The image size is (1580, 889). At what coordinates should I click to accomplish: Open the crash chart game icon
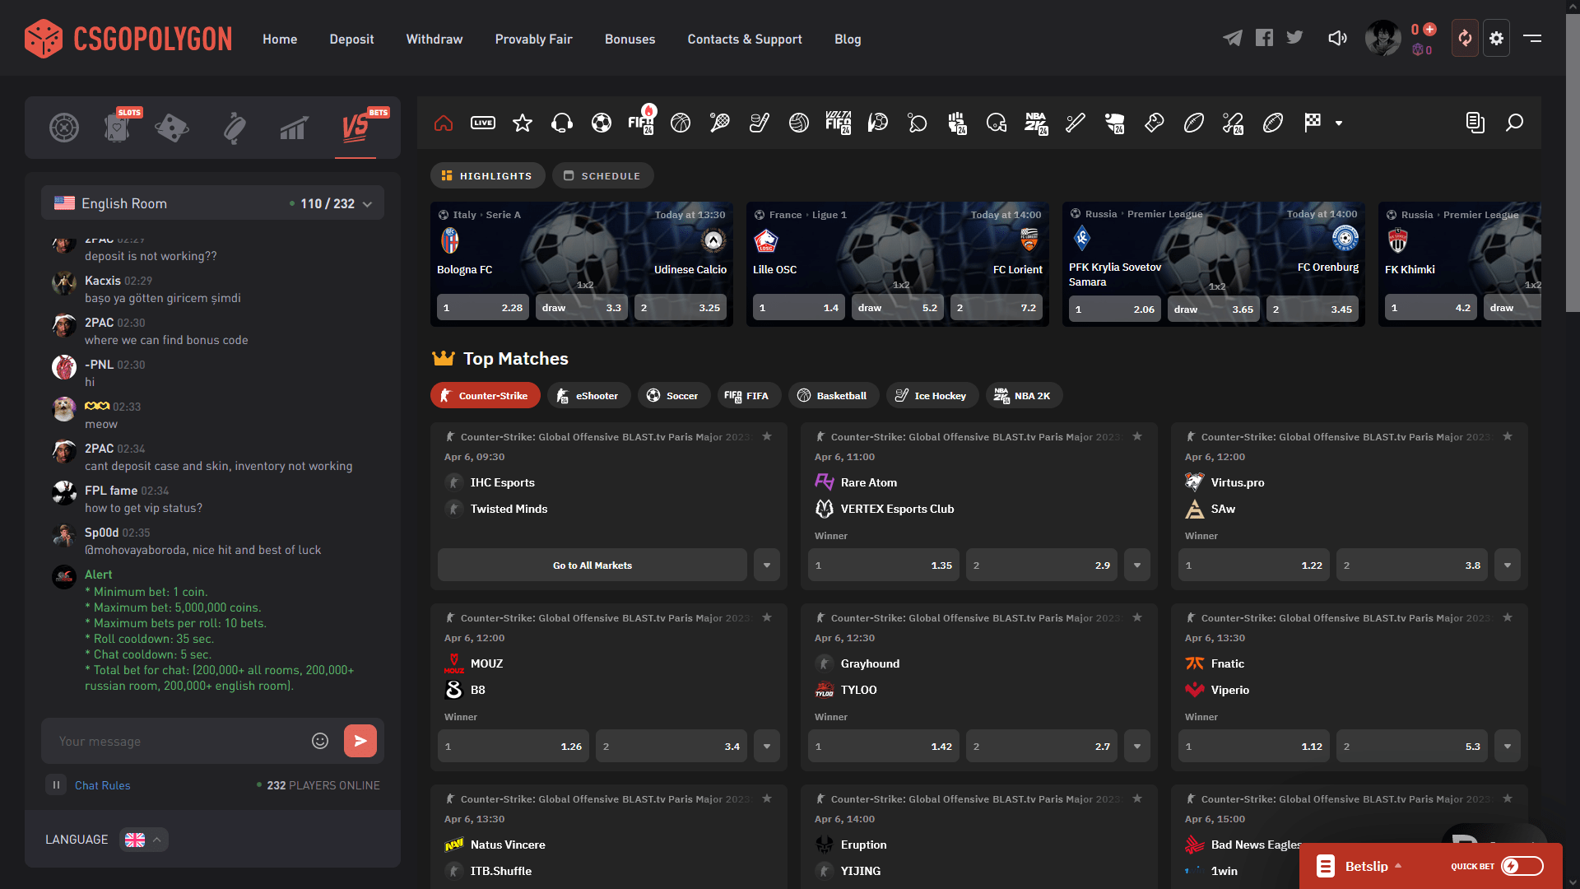(x=294, y=128)
